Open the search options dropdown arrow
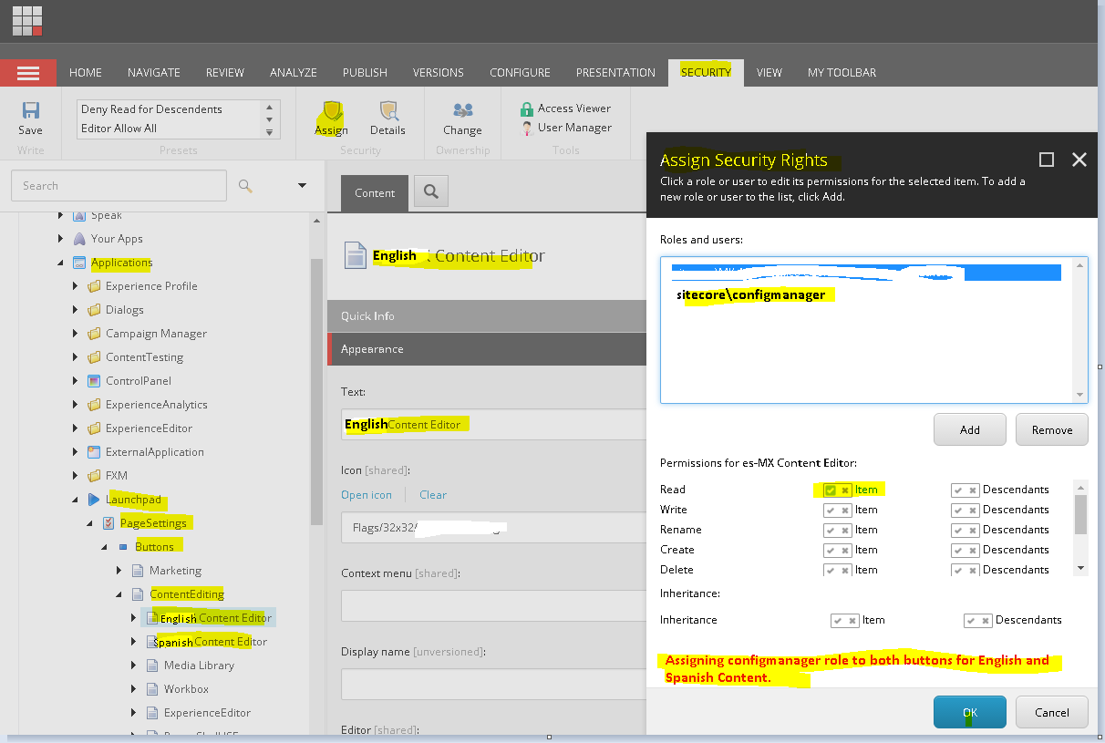The width and height of the screenshot is (1105, 743). pos(302,186)
